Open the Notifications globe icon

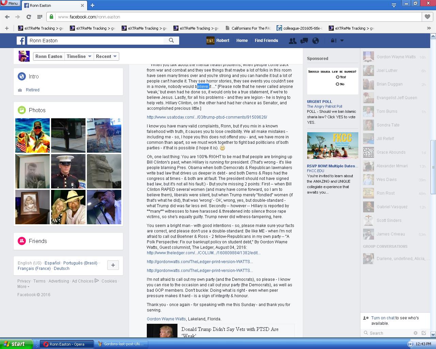tap(316, 41)
